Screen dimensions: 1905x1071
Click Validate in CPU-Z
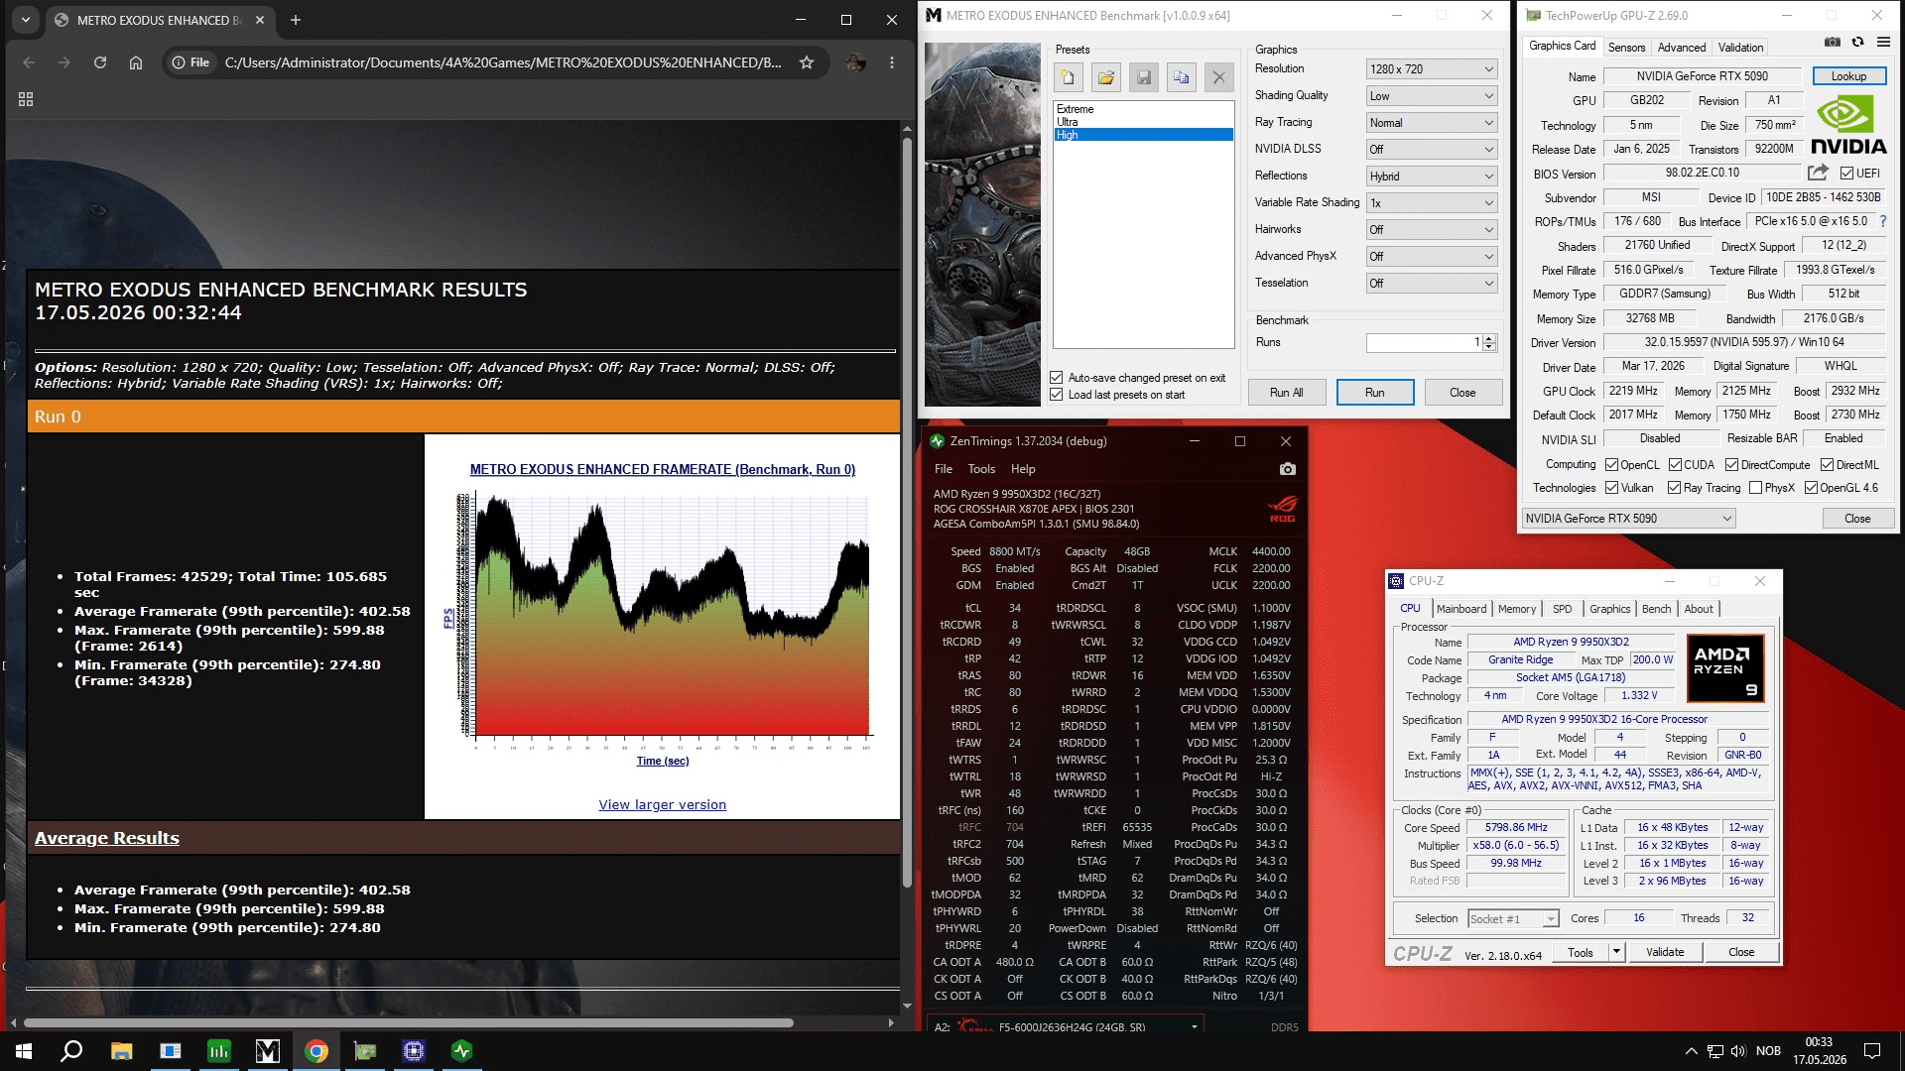(x=1665, y=952)
